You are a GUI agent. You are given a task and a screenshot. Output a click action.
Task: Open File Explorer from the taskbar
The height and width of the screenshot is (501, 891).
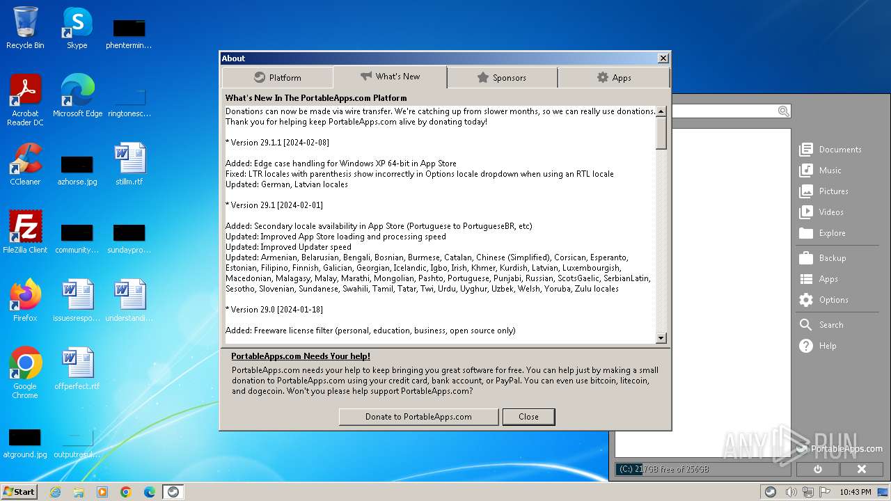(x=79, y=492)
